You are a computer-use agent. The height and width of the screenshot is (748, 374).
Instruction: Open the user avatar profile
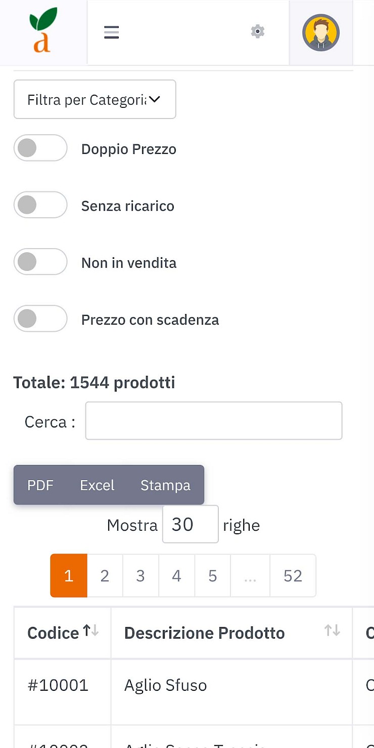[x=320, y=32]
